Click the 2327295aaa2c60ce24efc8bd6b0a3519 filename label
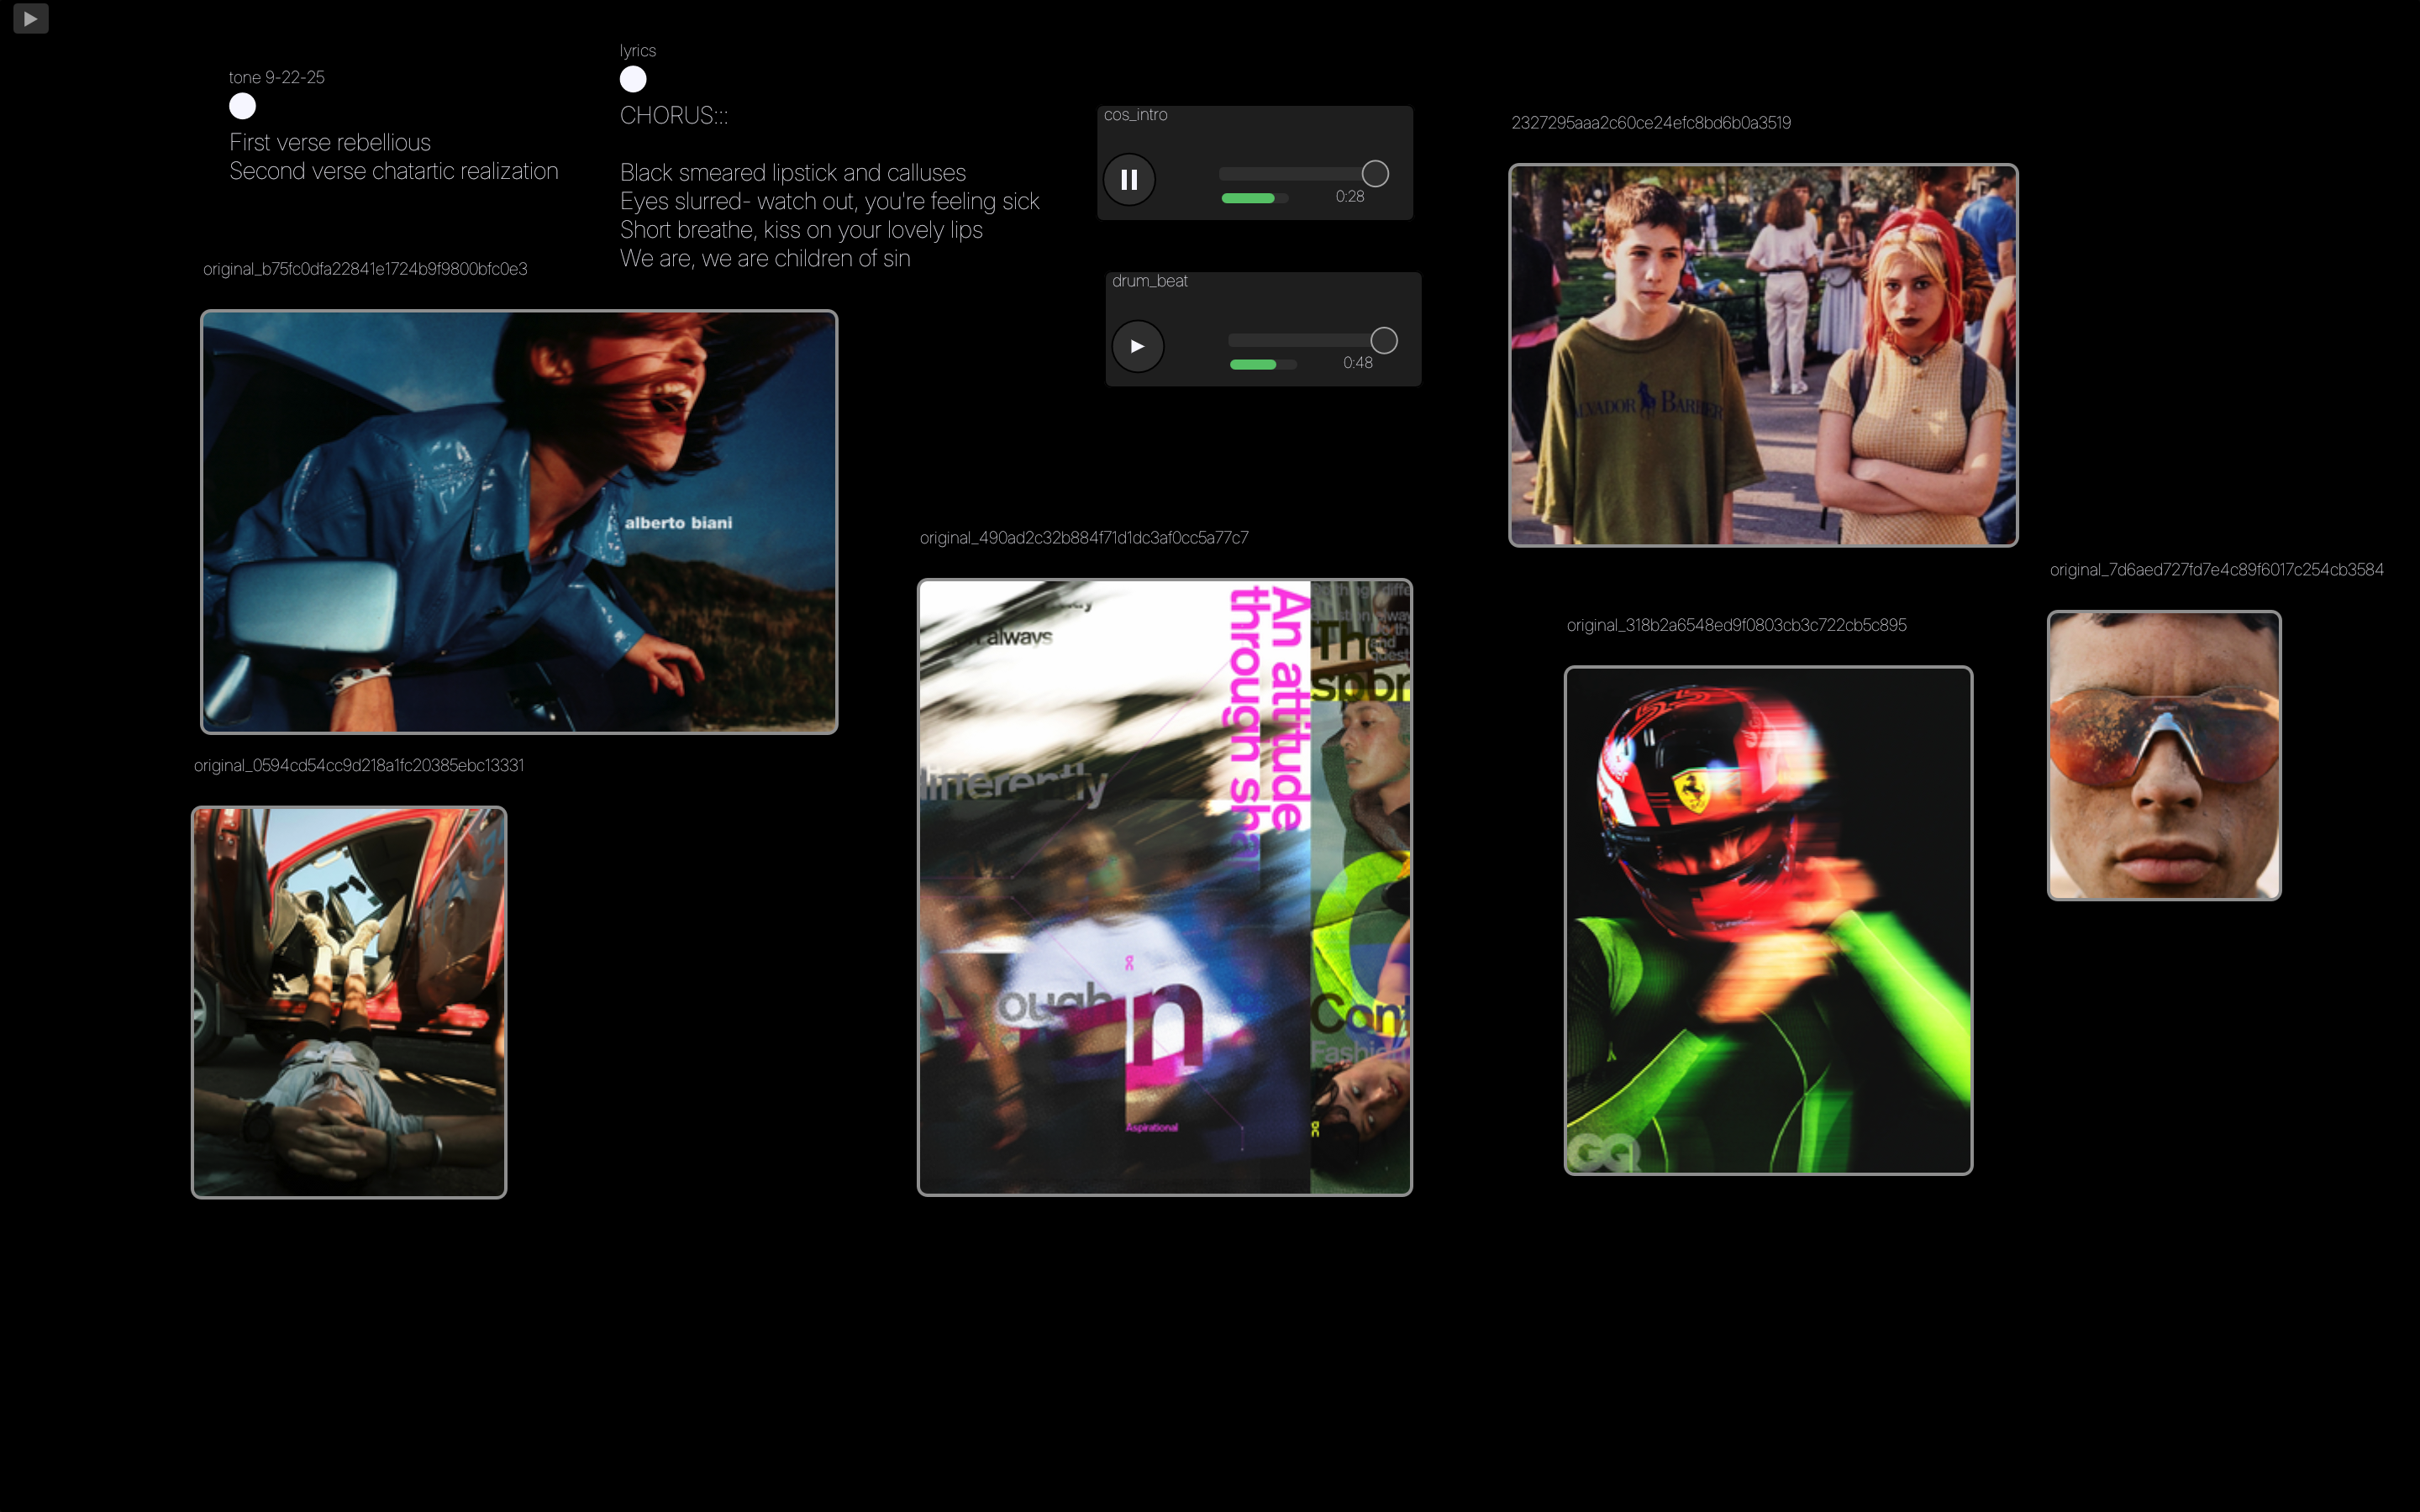The width and height of the screenshot is (2420, 1512). (1651, 123)
